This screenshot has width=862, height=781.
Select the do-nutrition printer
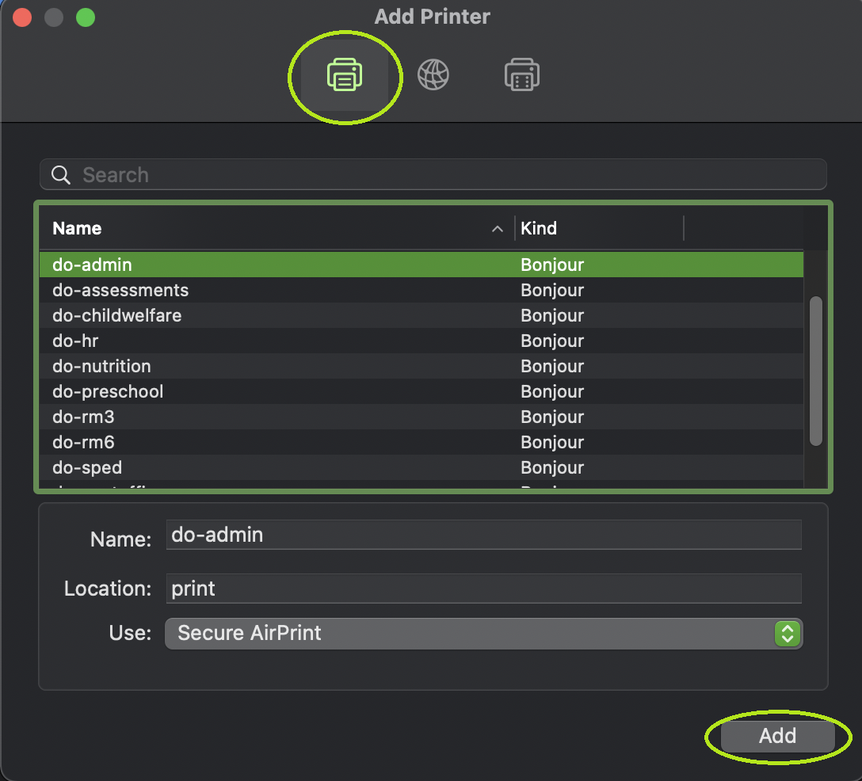click(421, 365)
